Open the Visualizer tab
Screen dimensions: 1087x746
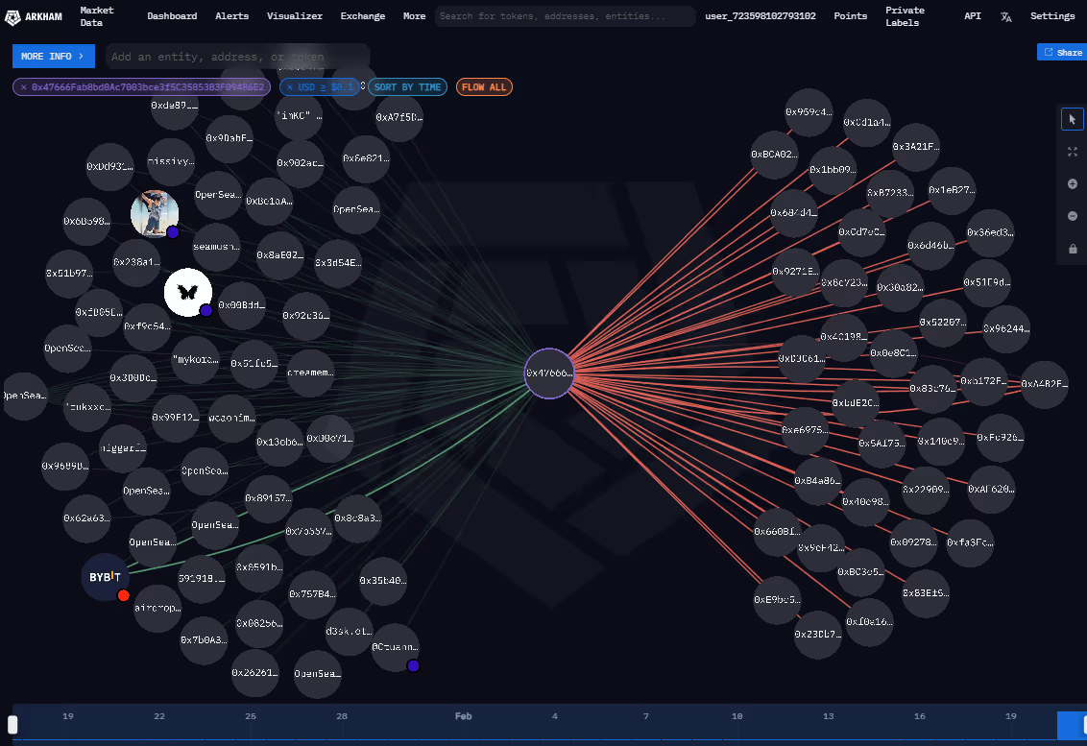point(295,16)
